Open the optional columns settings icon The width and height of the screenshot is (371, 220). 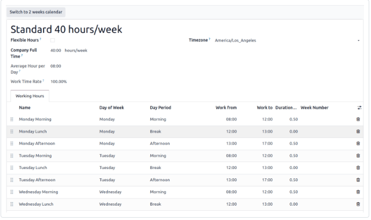pyautogui.click(x=359, y=108)
